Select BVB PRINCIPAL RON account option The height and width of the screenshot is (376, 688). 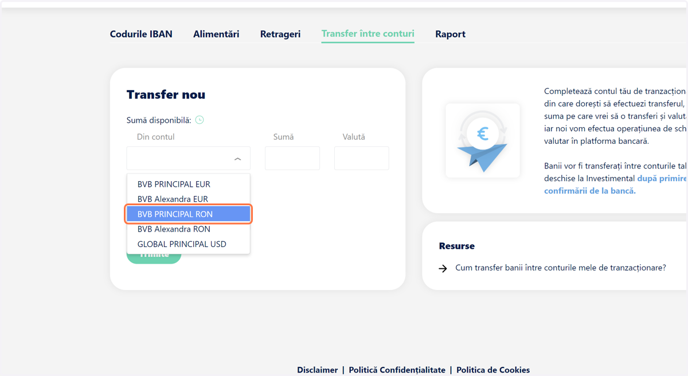tap(189, 214)
